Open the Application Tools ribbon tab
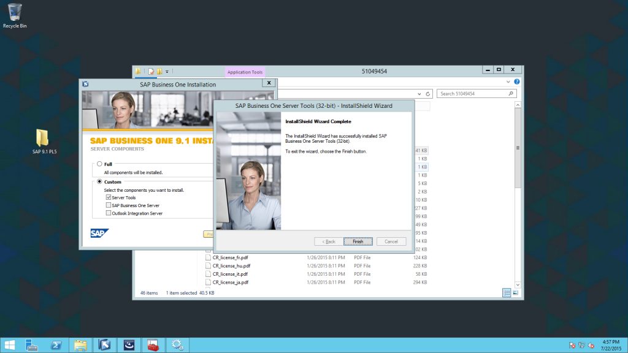Screen dimensions: 628x353 pyautogui.click(x=245, y=72)
